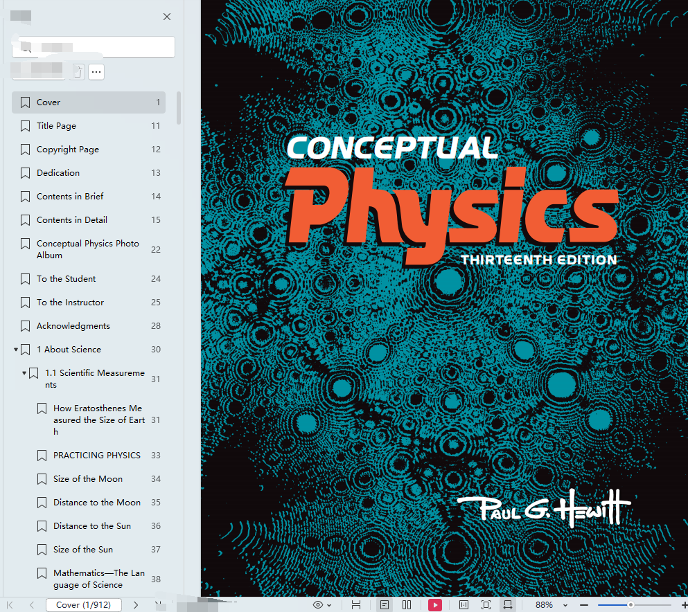The width and height of the screenshot is (688, 612).
Task: Collapse the 1 About Science bookmark
Action: [x=16, y=350]
